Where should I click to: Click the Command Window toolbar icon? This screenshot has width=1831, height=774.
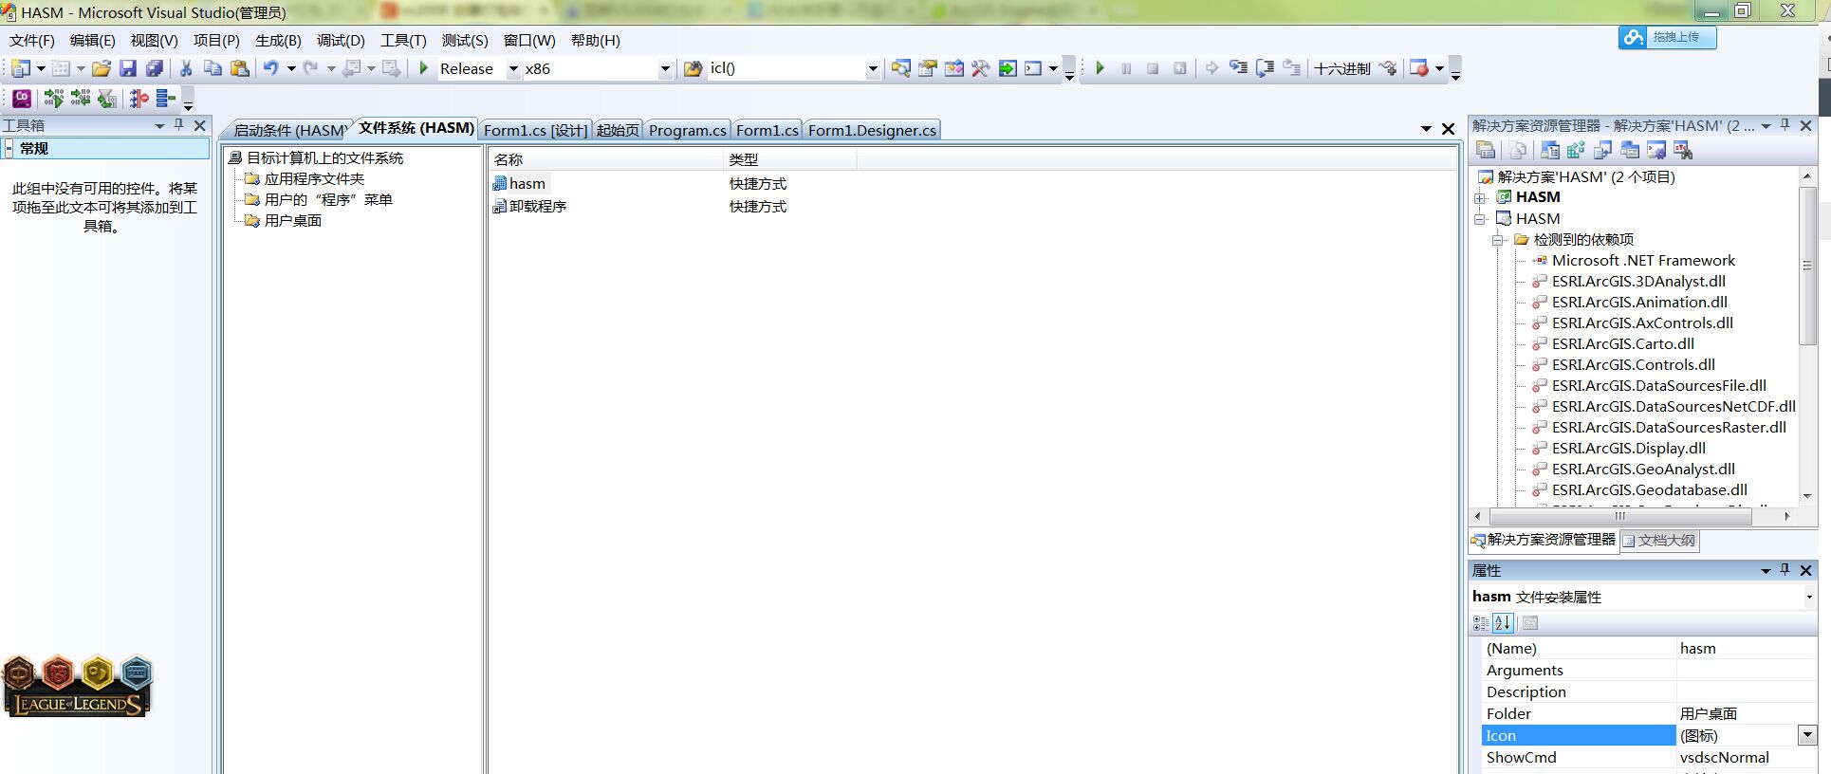click(1033, 68)
